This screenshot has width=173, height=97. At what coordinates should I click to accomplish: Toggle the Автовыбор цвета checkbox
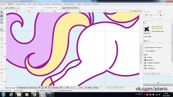(153, 31)
